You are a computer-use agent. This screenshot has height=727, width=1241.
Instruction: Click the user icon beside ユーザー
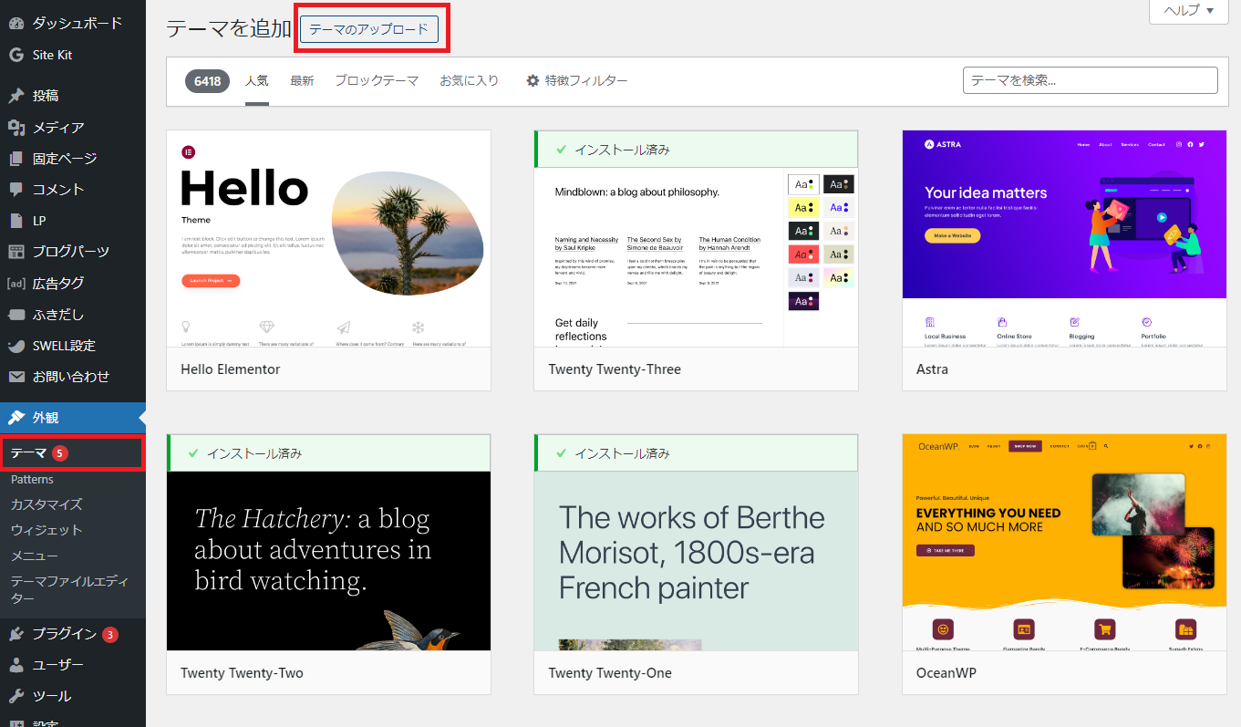pos(16,665)
